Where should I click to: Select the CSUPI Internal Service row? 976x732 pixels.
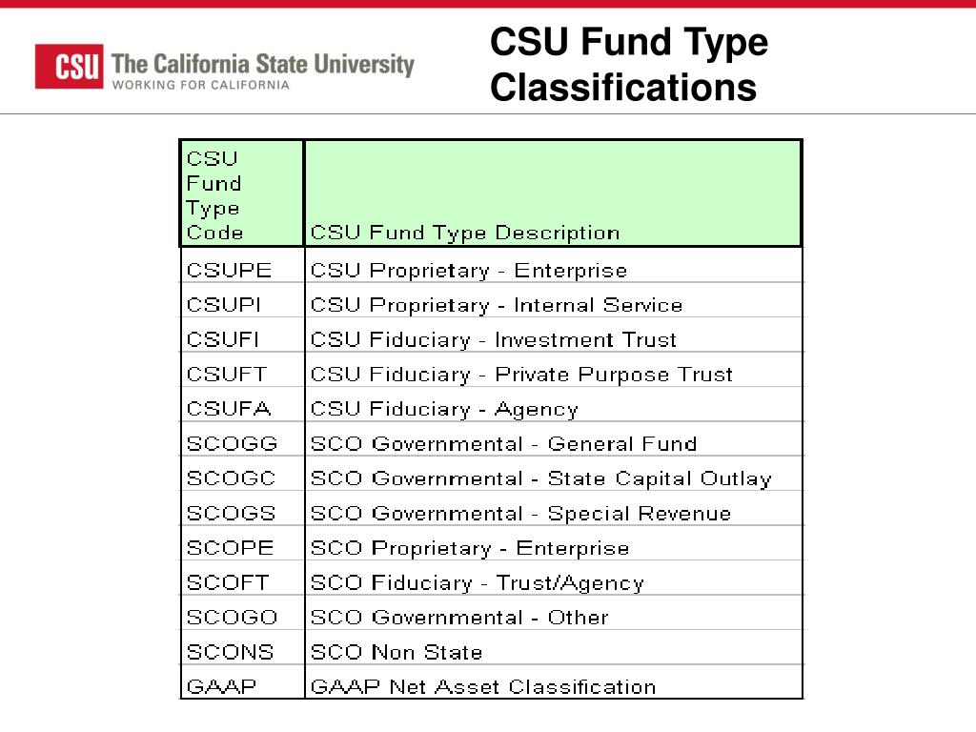click(491, 305)
